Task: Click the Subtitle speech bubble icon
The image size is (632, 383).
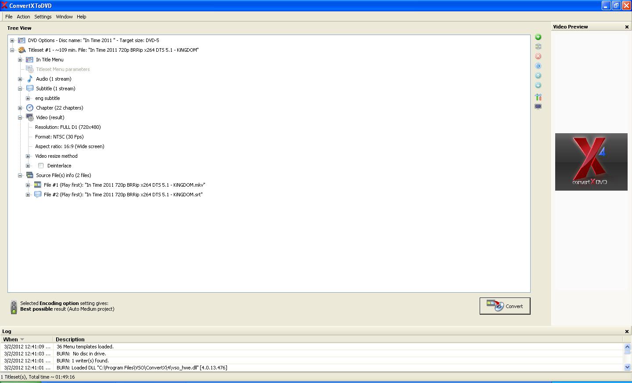Action: 29,89
